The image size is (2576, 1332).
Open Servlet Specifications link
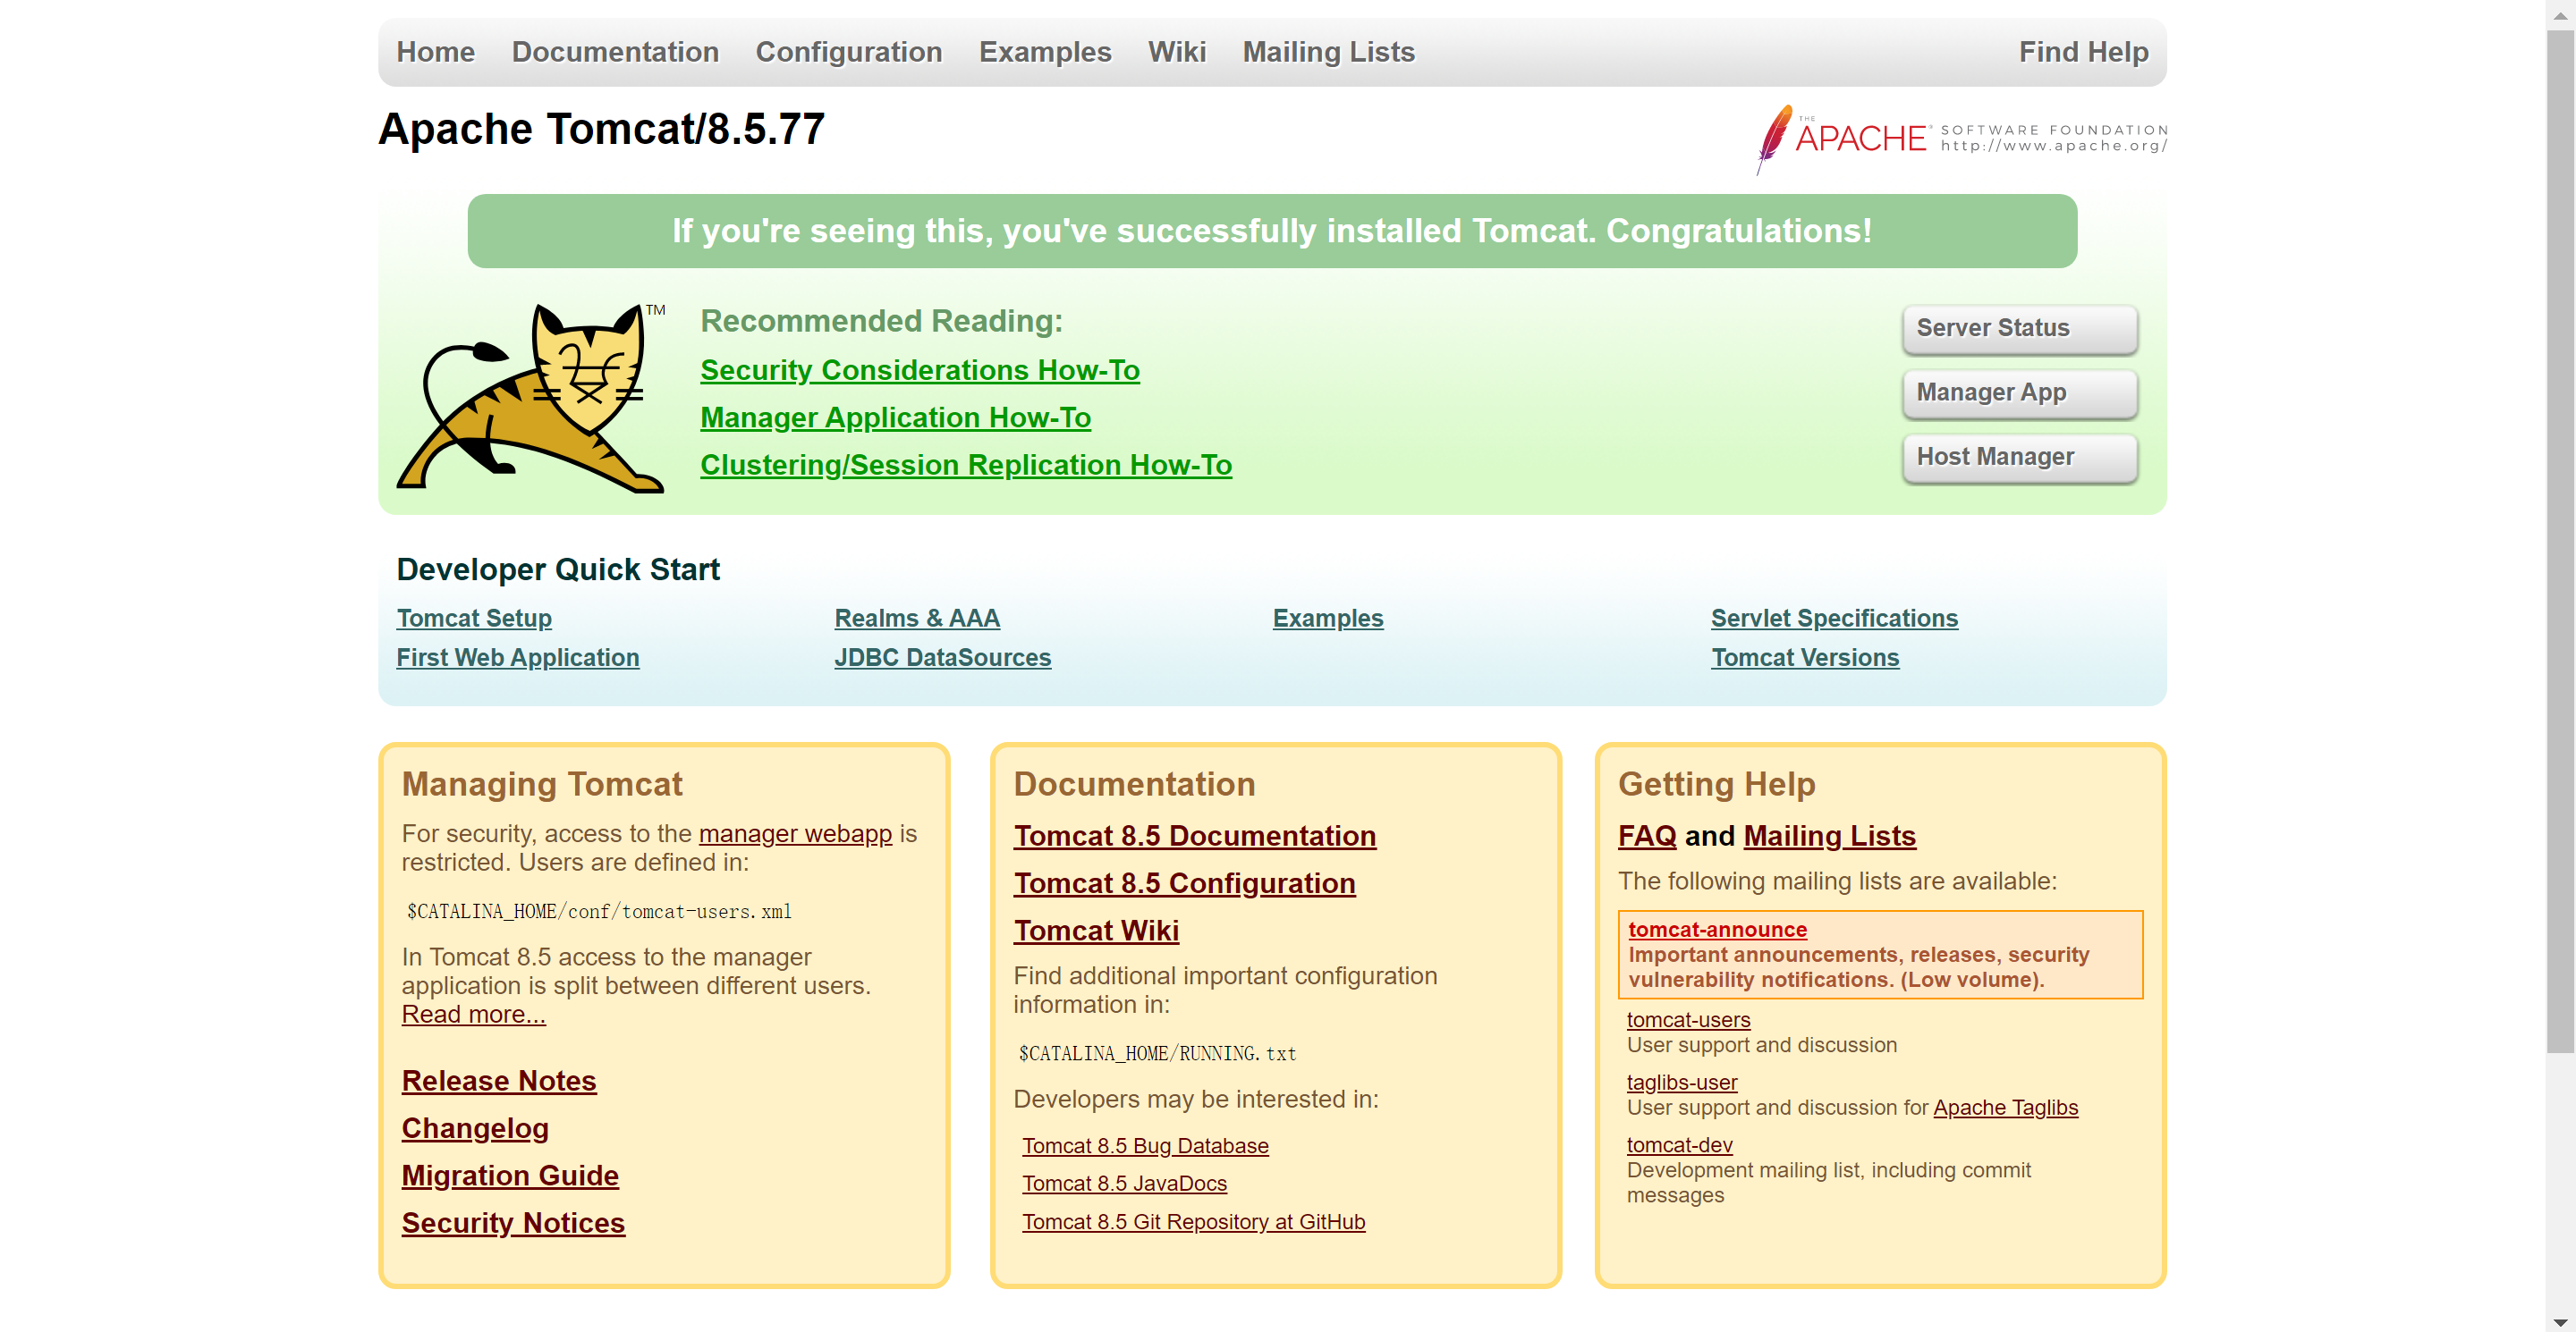point(1834,618)
